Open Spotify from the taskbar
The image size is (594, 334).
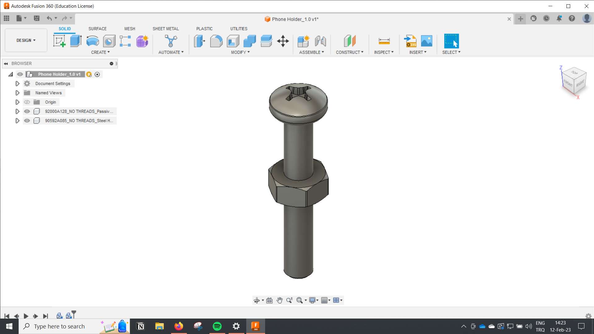tap(217, 326)
